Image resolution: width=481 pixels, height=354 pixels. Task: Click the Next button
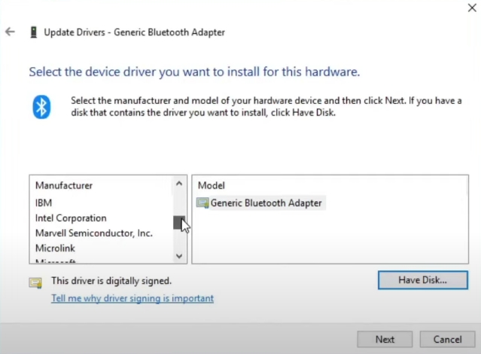[385, 339]
